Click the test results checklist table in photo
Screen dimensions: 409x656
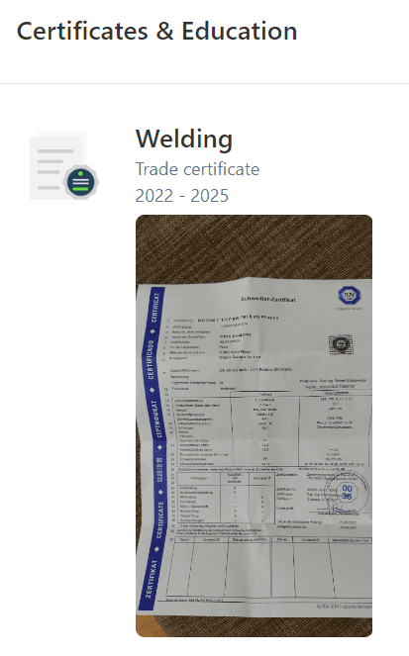click(226, 497)
